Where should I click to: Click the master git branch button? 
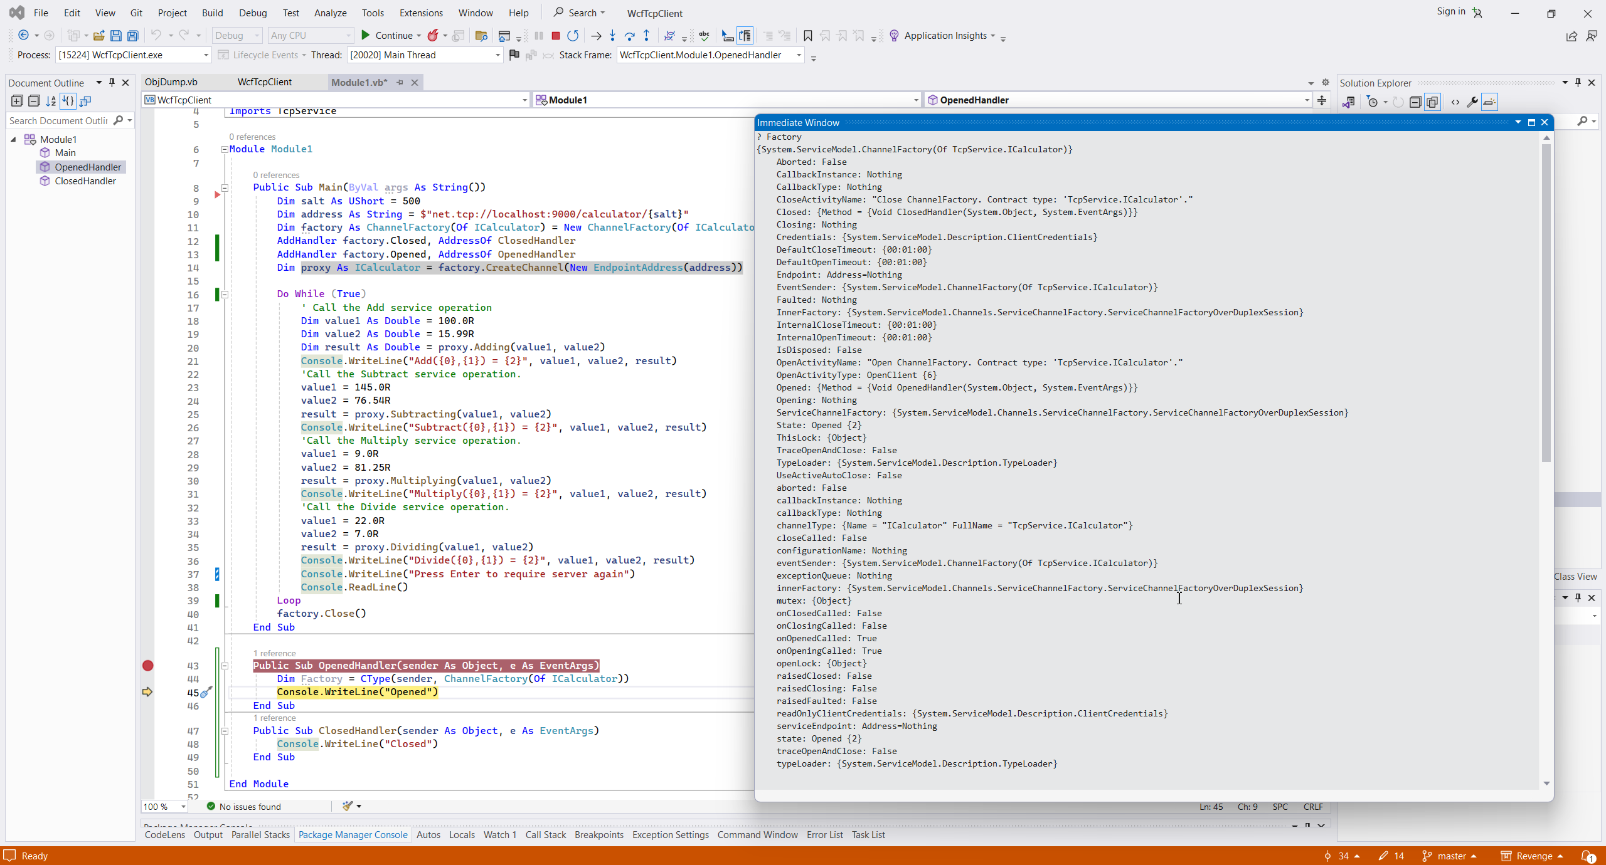1450,856
